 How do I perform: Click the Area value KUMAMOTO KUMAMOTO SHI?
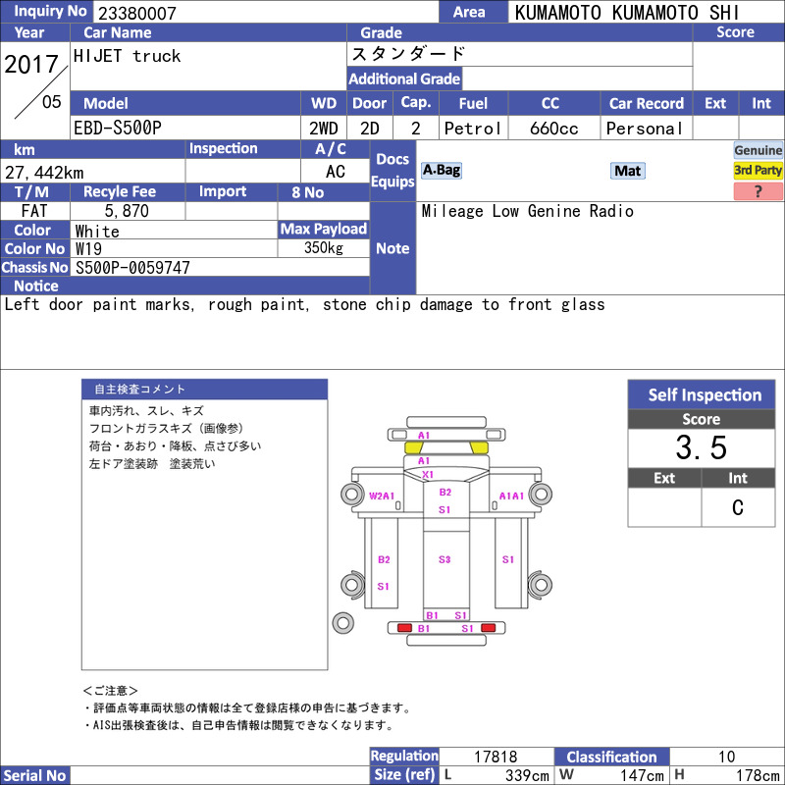click(626, 13)
